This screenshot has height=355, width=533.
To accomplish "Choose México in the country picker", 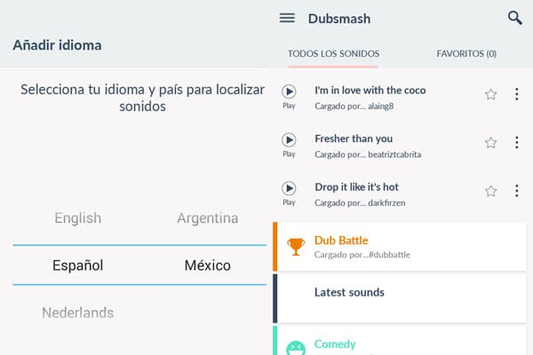I will click(208, 265).
